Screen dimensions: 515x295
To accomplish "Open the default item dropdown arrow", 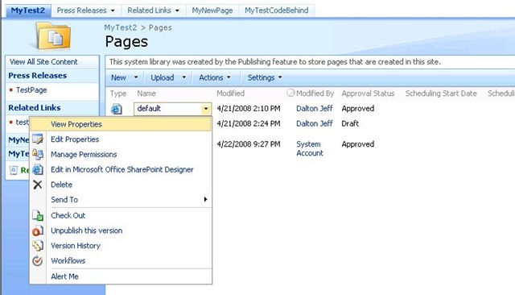I will 206,109.
